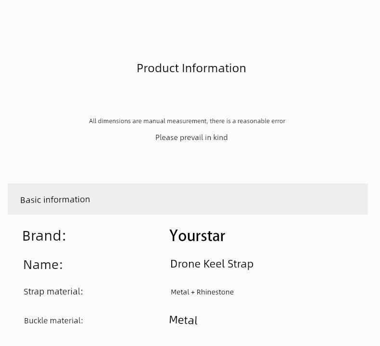Click the Basic information section header
380x346 pixels.
pos(55,200)
